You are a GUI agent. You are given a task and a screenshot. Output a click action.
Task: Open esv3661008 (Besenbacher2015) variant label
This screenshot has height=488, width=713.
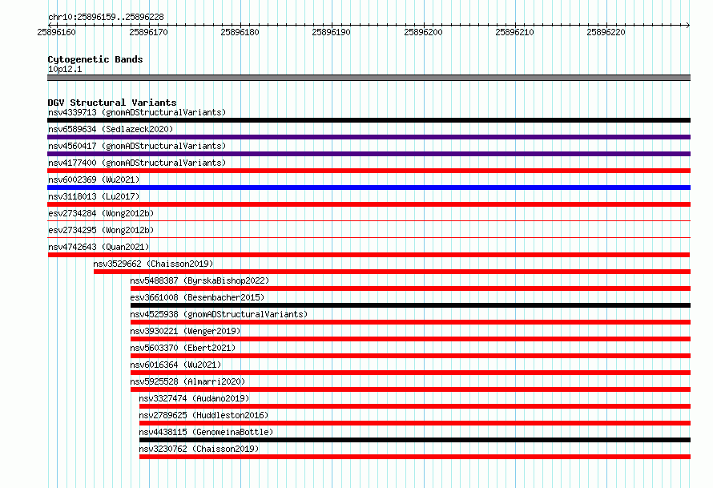[197, 297]
